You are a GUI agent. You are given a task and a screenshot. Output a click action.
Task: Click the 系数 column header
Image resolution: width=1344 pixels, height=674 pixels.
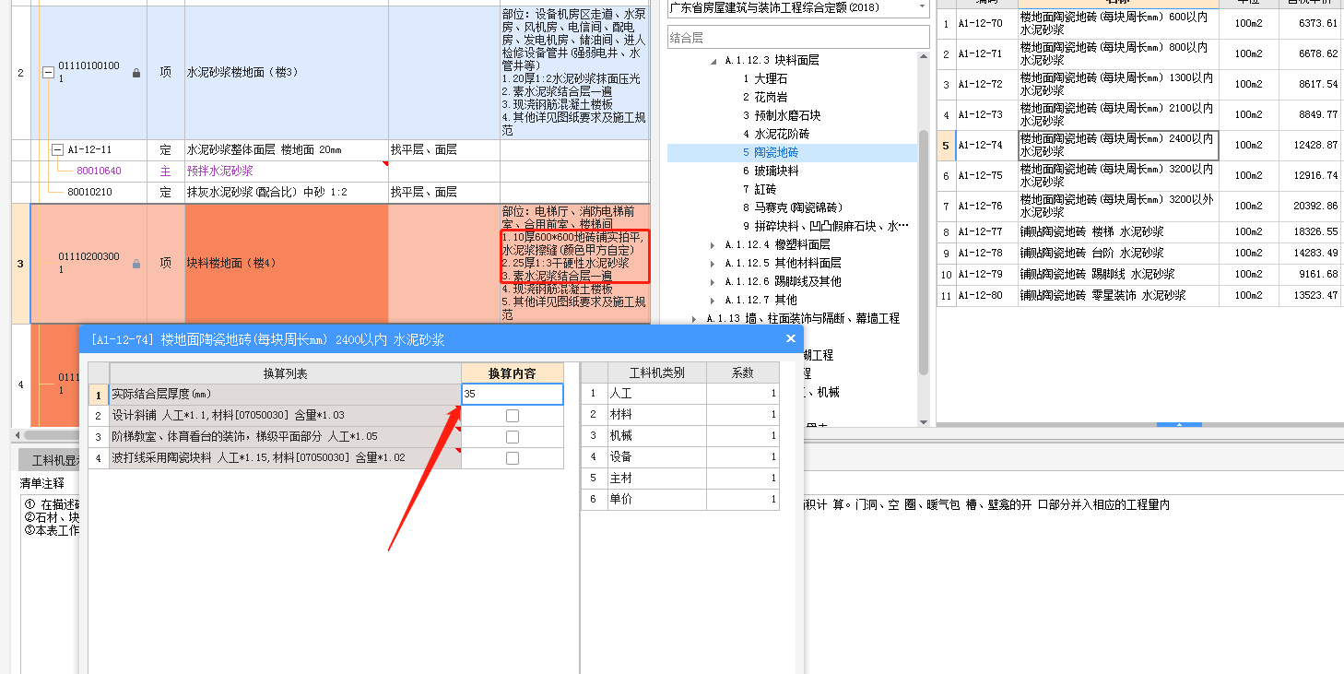(743, 372)
